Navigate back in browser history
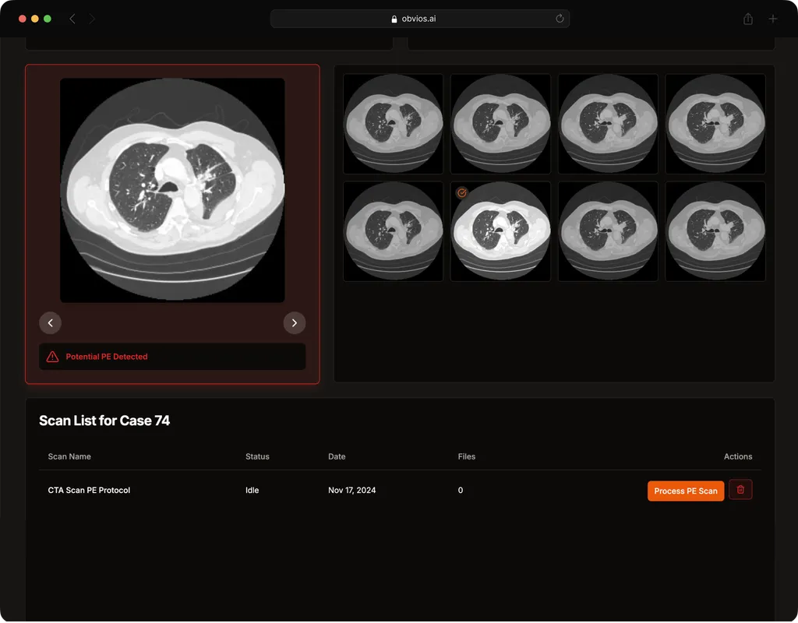The height and width of the screenshot is (623, 798). click(x=72, y=19)
